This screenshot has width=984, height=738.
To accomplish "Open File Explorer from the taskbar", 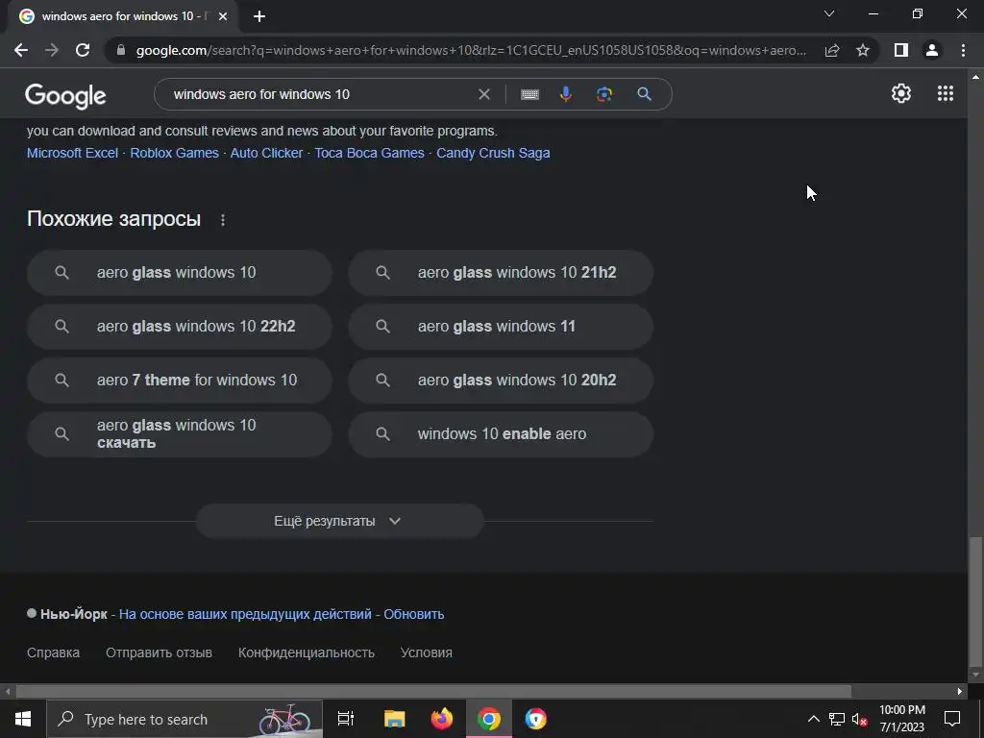I will [x=394, y=719].
